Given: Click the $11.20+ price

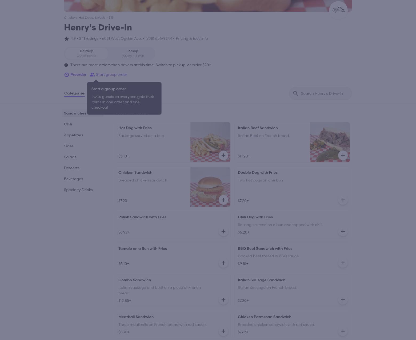Looking at the screenshot, I should point(244,156).
